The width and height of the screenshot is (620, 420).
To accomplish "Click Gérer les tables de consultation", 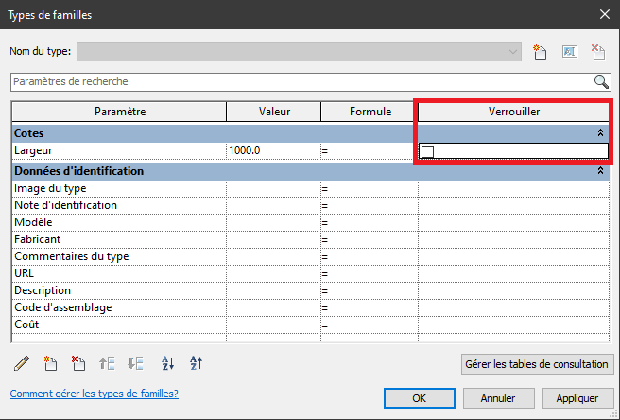I will click(537, 364).
